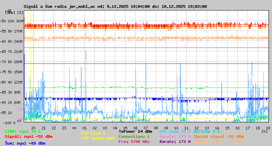Click the '-85 30 90M' y-axis label
This screenshot has height=146, width=272.
tap(10, 92)
